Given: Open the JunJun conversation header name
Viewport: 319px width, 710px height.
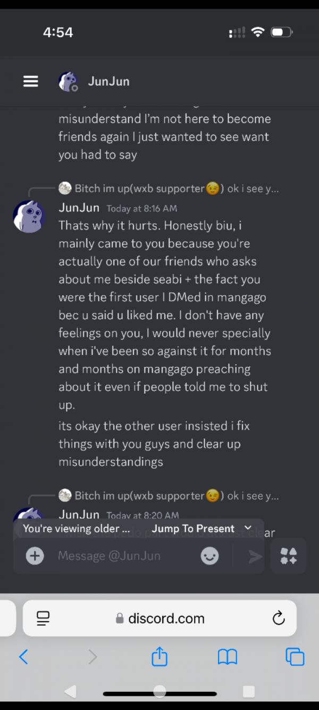Looking at the screenshot, I should pyautogui.click(x=108, y=81).
